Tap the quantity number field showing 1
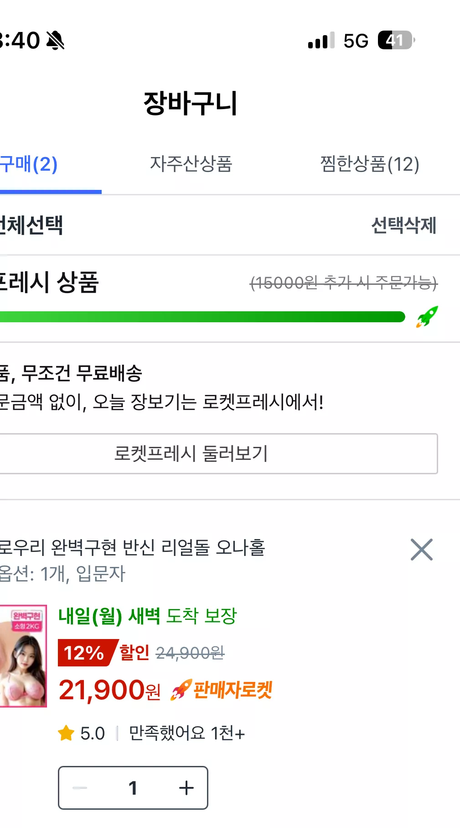 pos(133,788)
